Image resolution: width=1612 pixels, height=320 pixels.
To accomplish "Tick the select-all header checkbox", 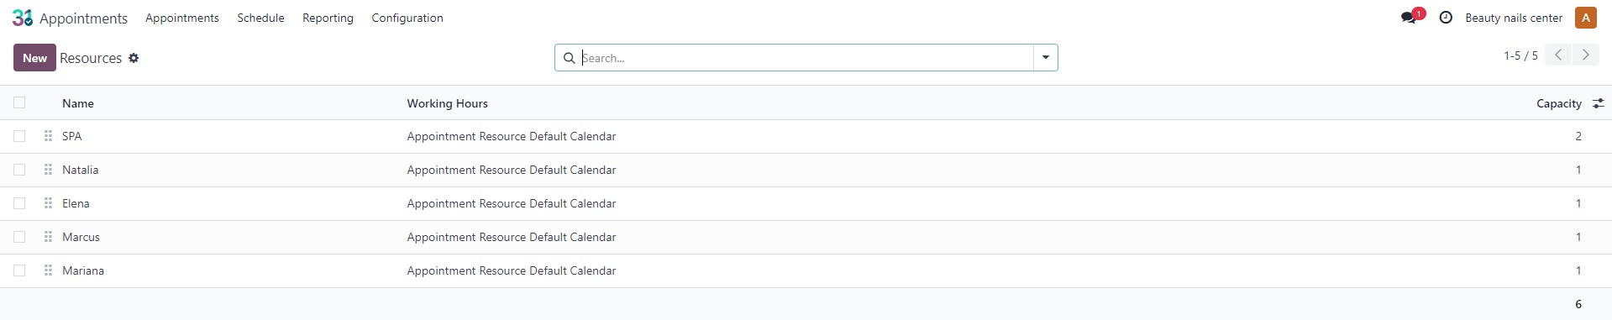I will tap(19, 102).
